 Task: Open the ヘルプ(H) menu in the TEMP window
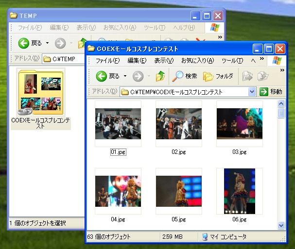pos(184,28)
